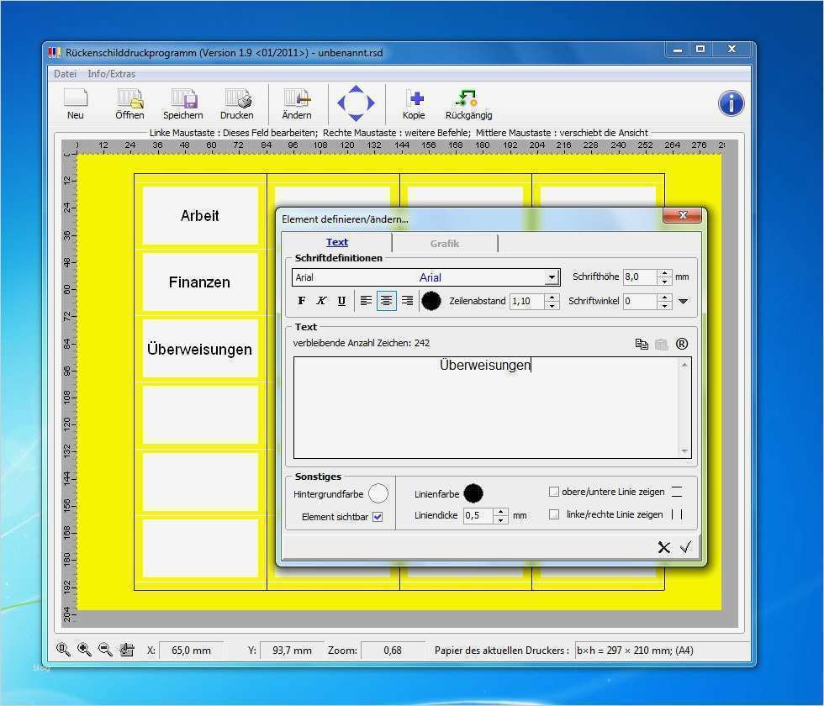The width and height of the screenshot is (824, 706).
Task: Cancel the dialog with the X button
Action: (x=663, y=547)
